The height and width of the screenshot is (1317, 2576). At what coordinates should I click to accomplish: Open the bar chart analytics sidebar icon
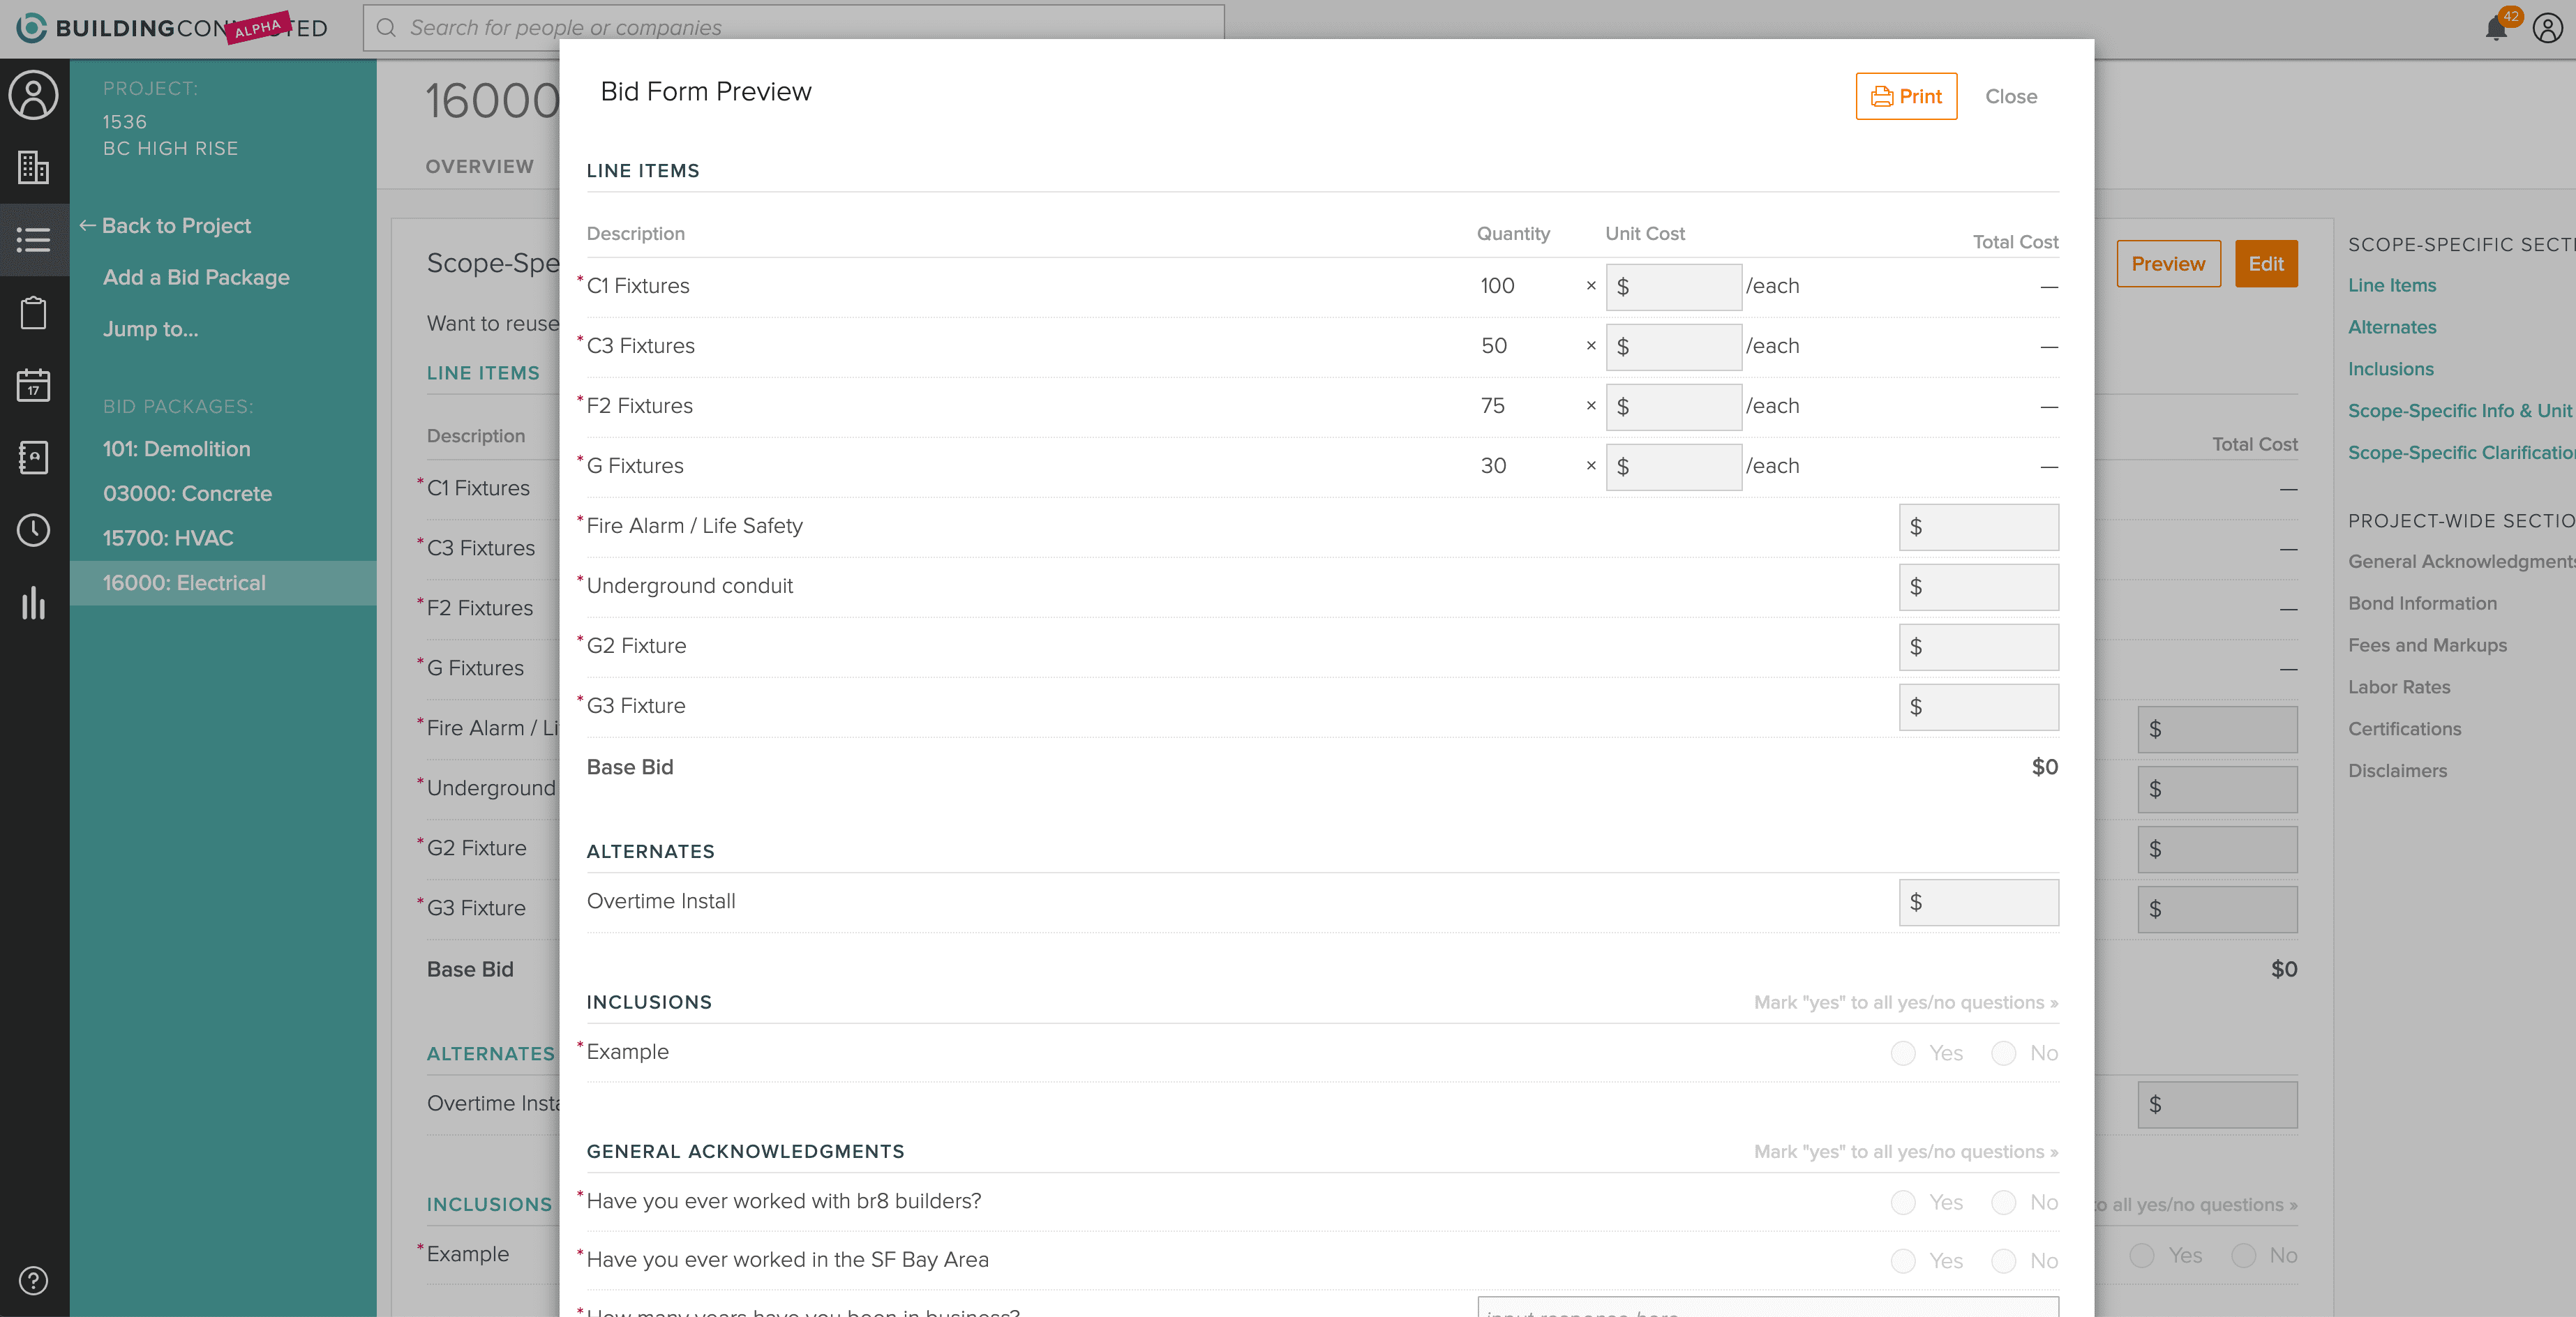[33, 603]
